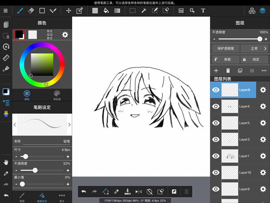This screenshot has height=203, width=270.
Task: Hide Layer6 visibility
Action: [216, 90]
